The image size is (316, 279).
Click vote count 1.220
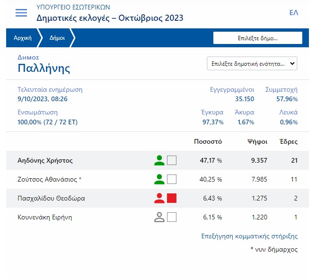point(260,217)
